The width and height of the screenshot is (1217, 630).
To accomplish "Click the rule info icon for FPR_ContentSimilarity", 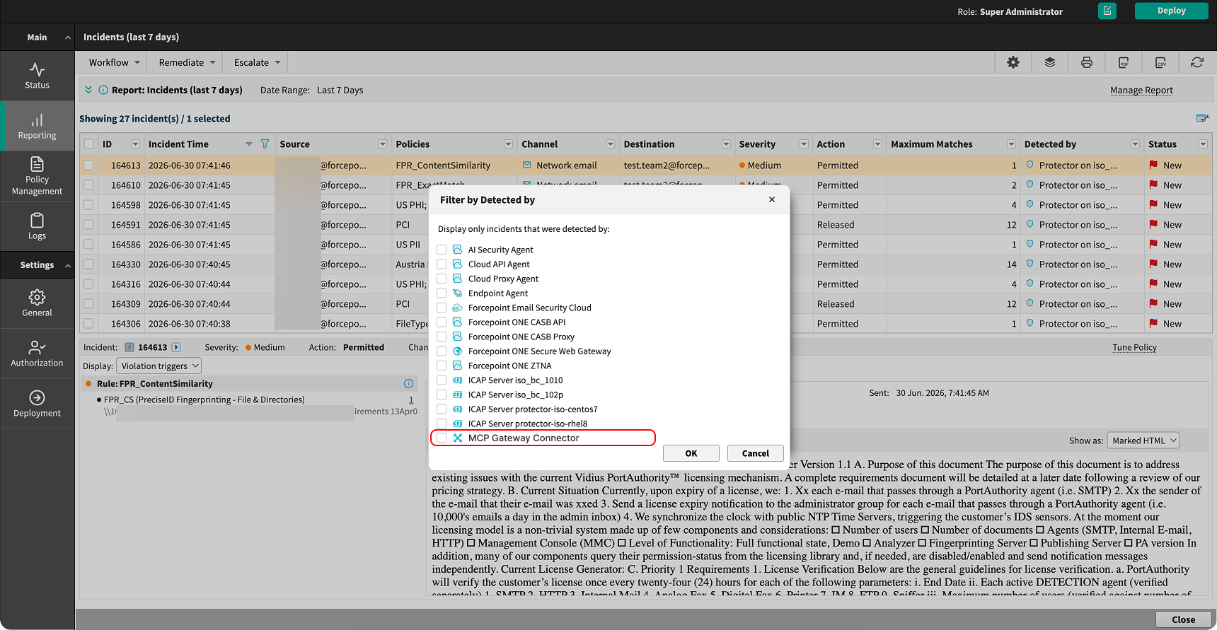I will tap(408, 384).
